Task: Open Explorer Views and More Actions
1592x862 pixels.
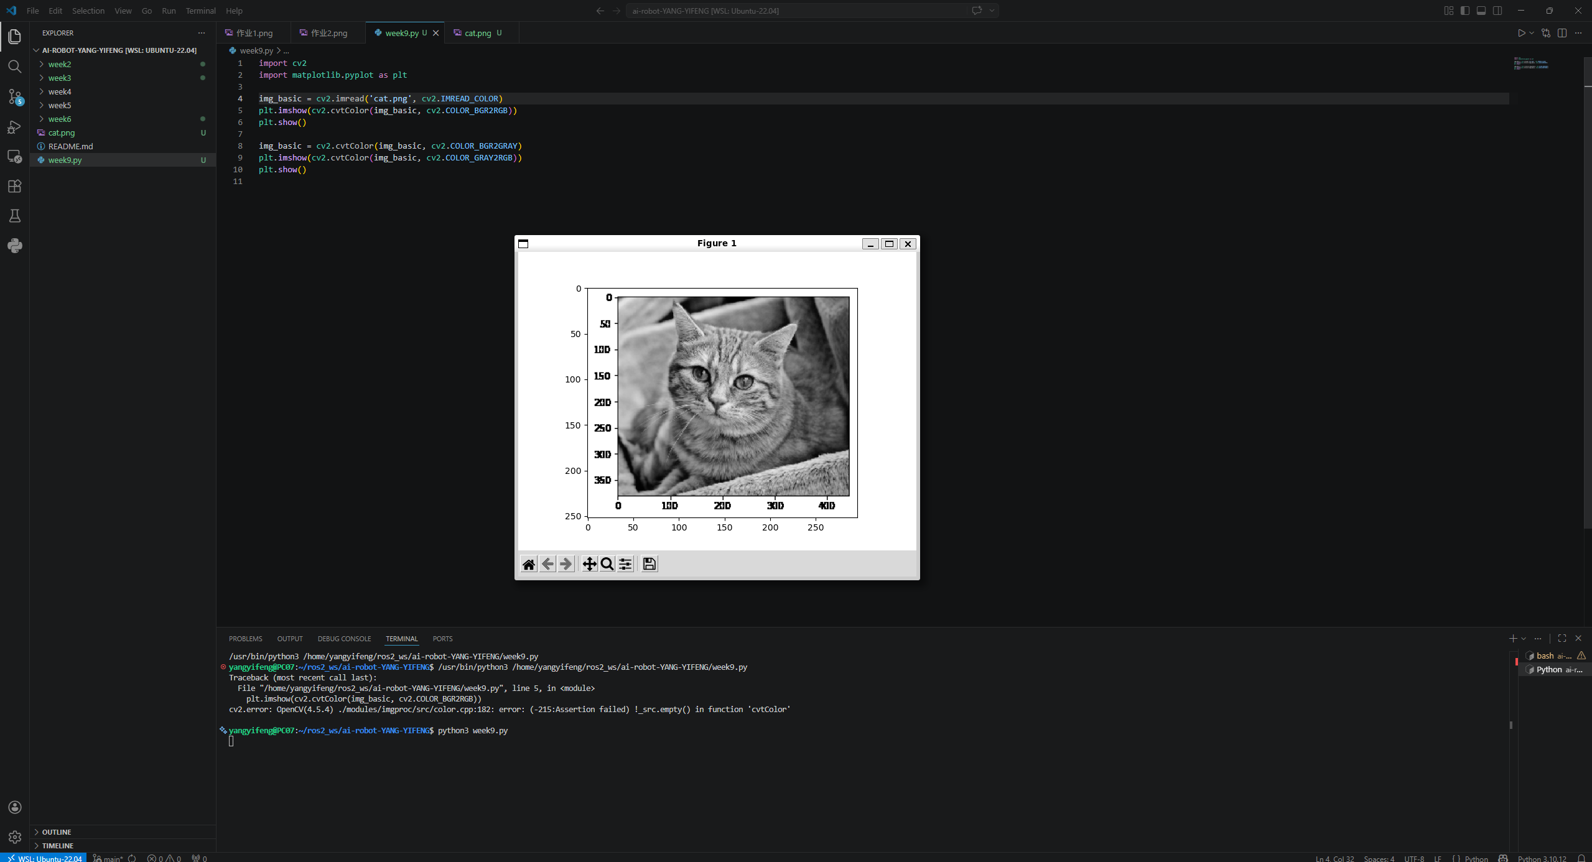Action: [201, 33]
